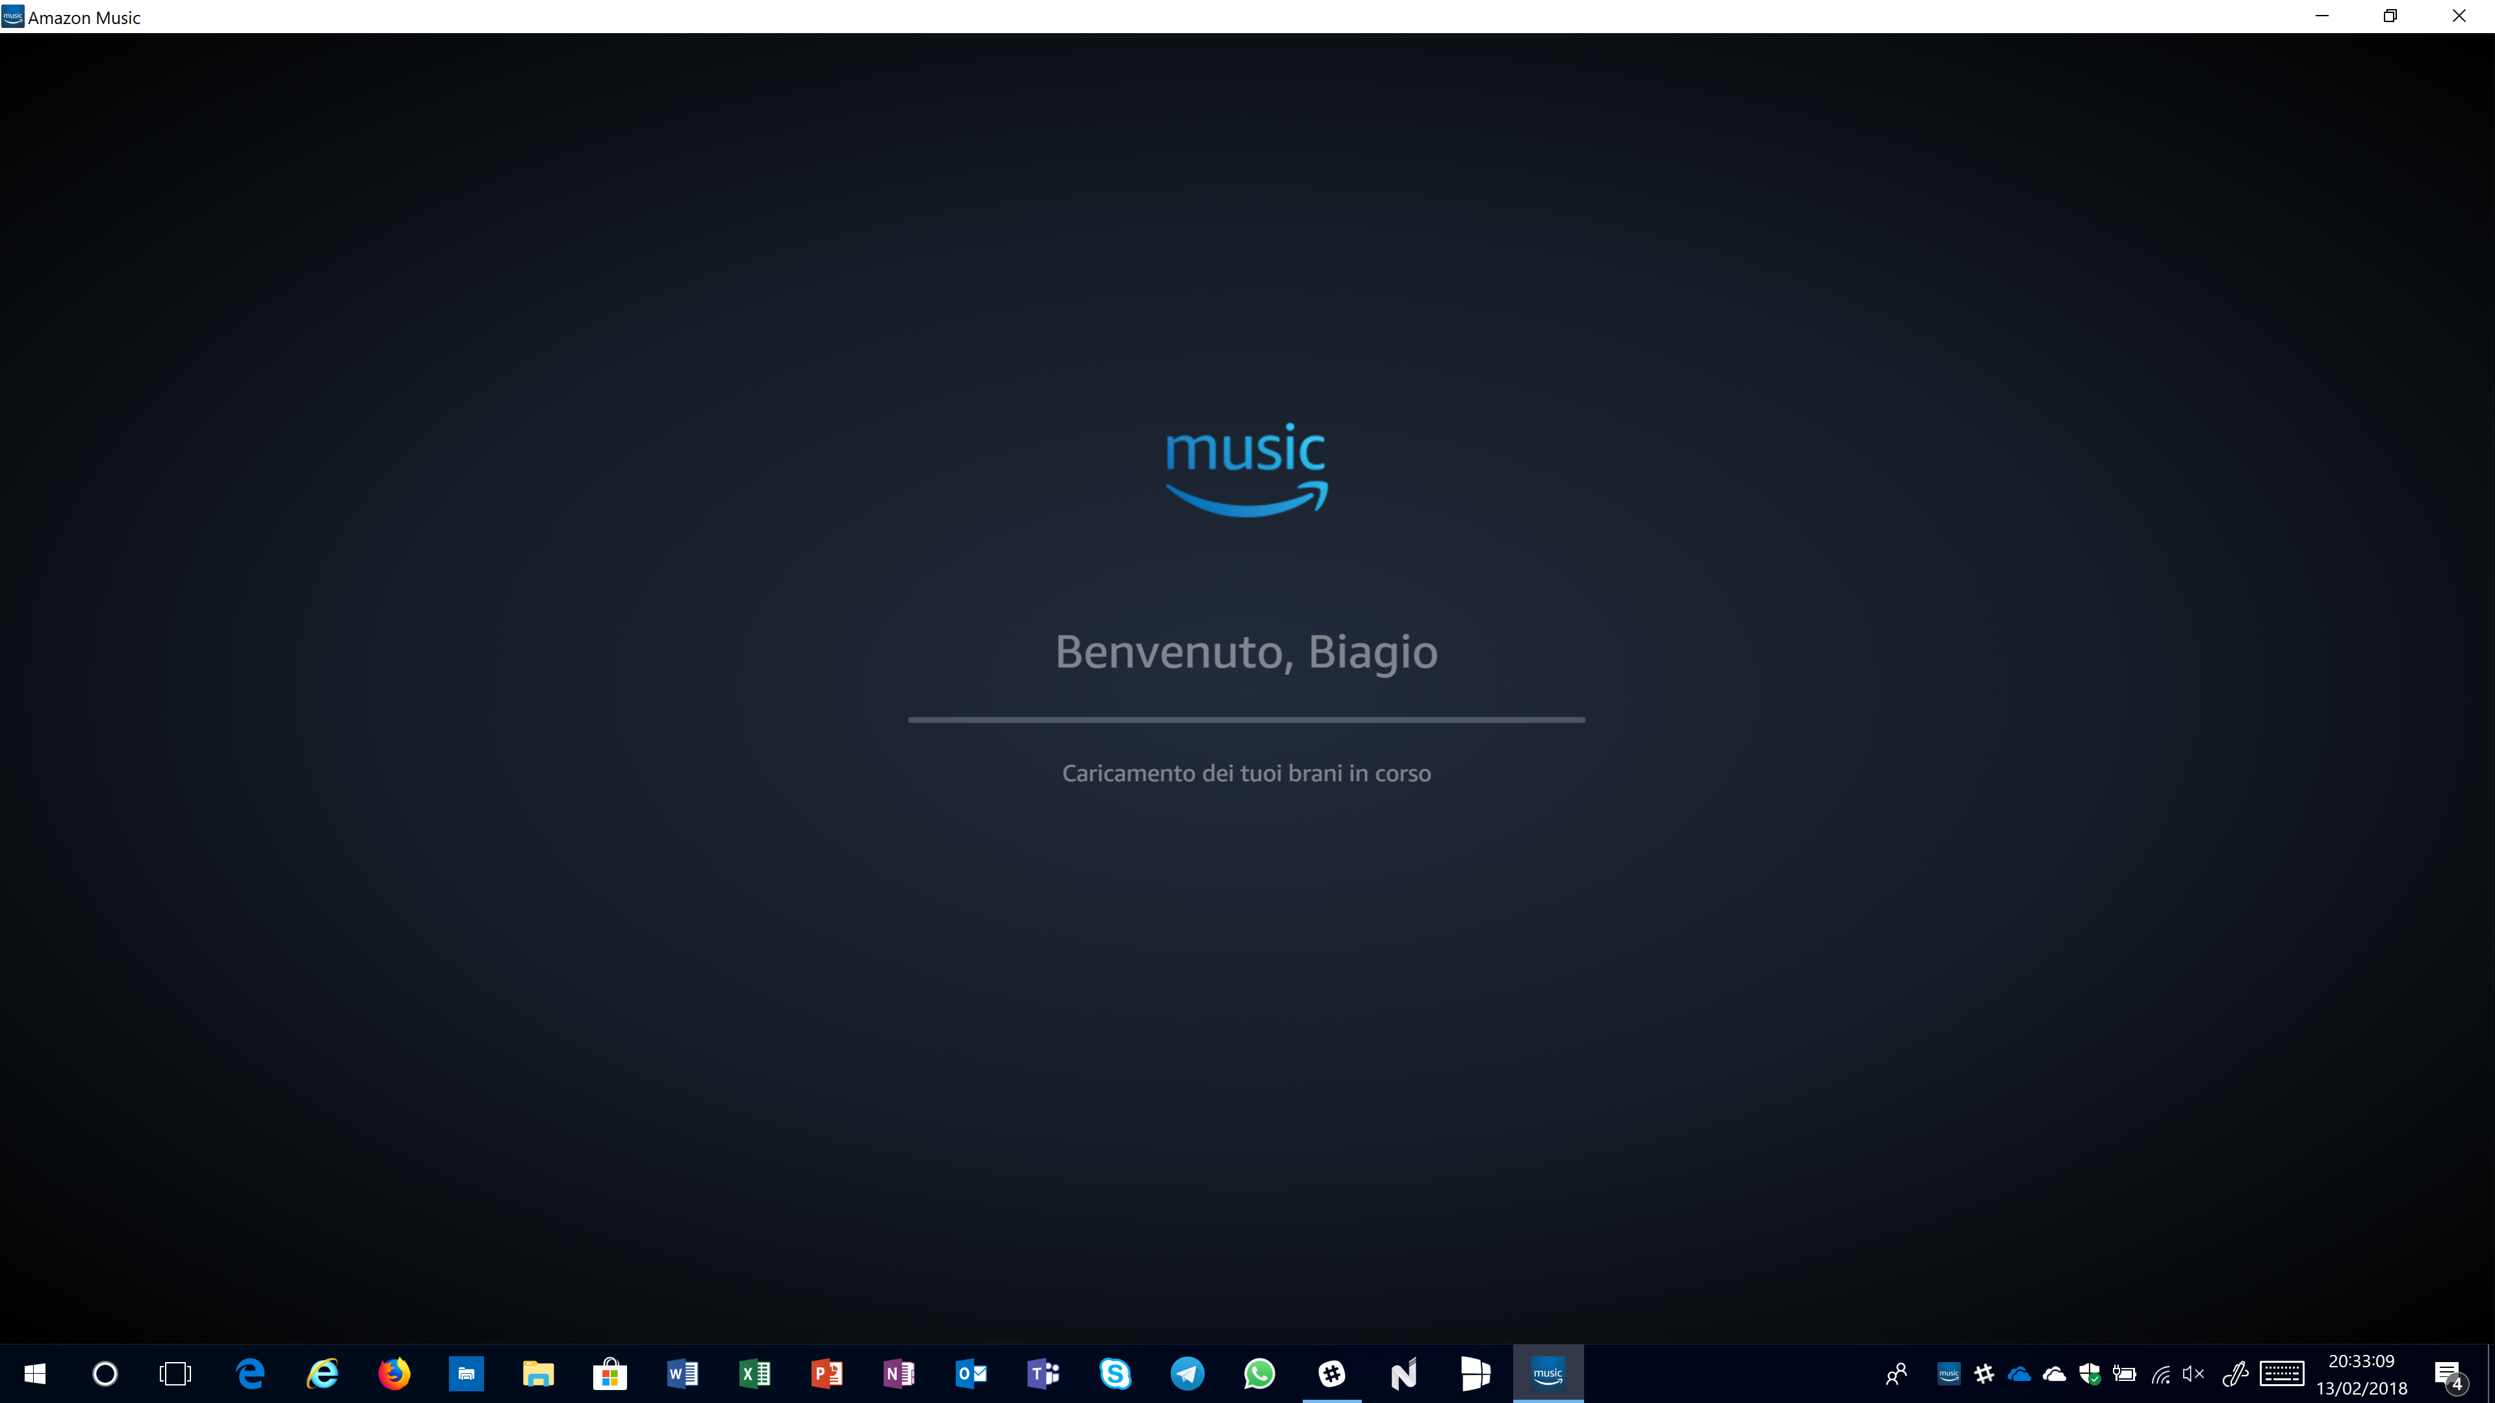The width and height of the screenshot is (2495, 1403).
Task: Click the Amazon music logo
Action: coord(1247,470)
